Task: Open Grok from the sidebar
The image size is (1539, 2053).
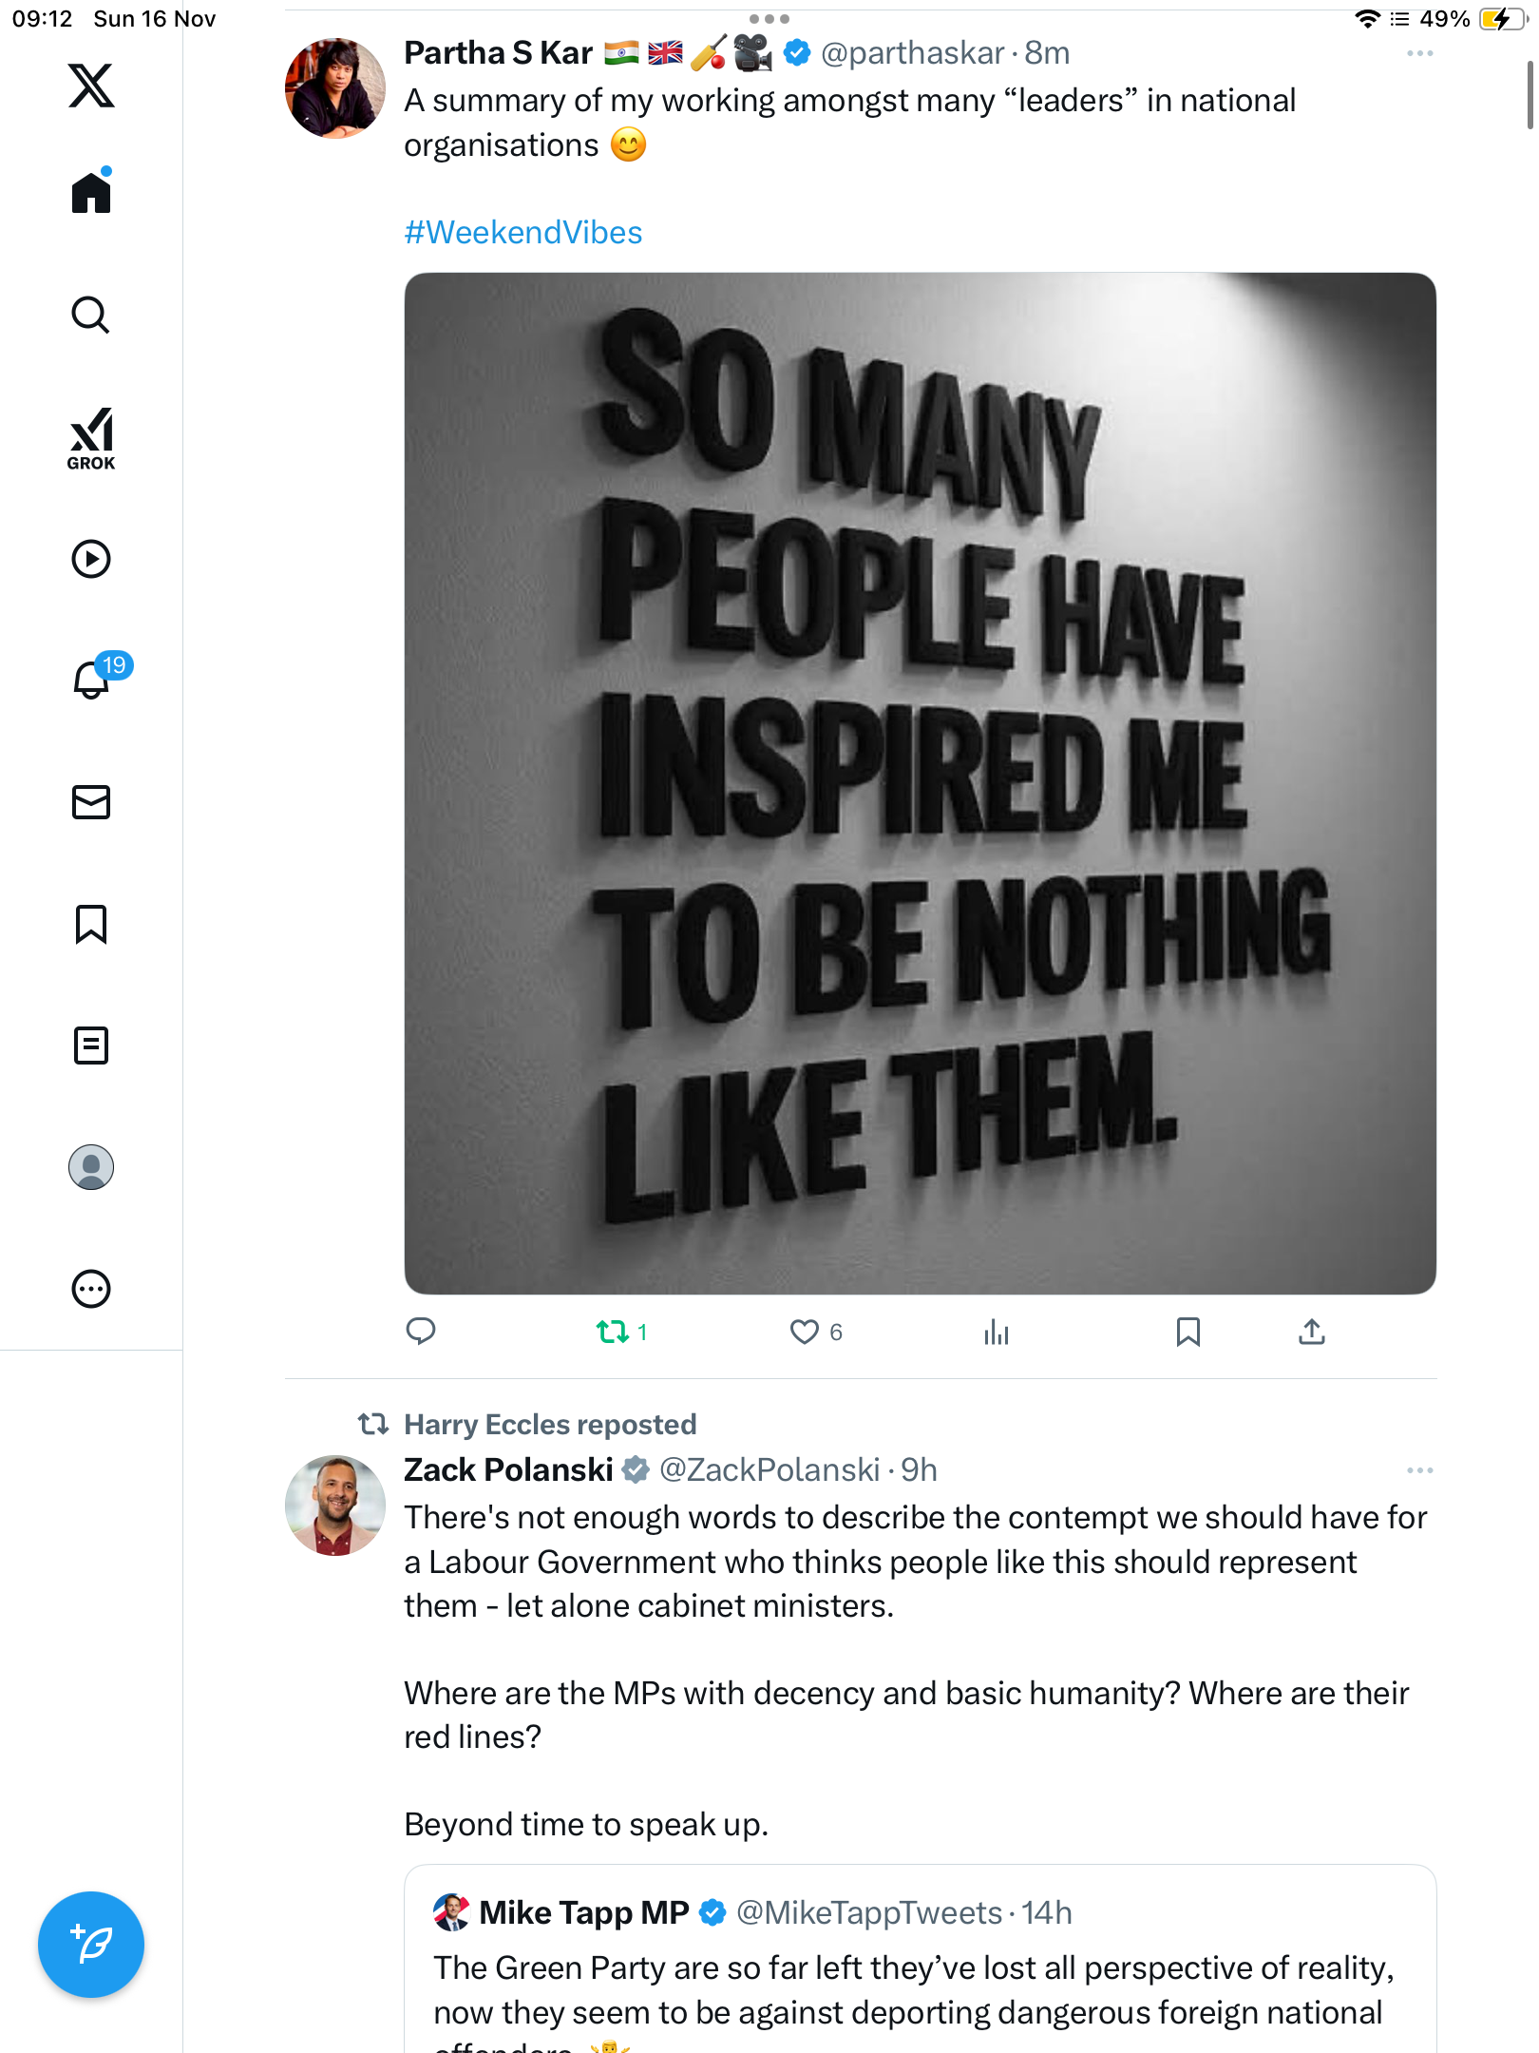Action: (x=91, y=439)
